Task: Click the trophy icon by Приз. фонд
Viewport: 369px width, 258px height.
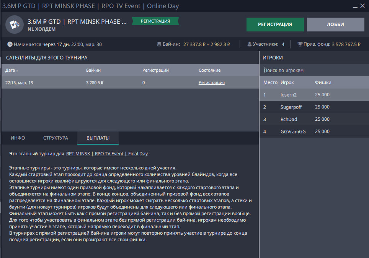Action: point(300,44)
